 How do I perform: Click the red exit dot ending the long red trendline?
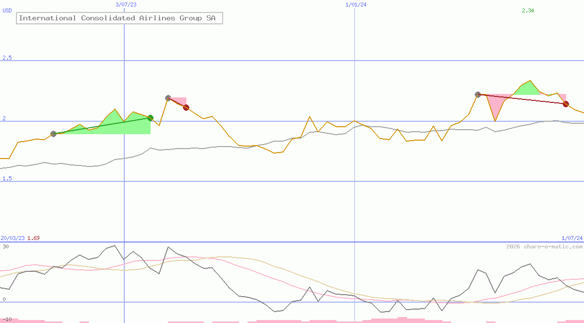[566, 104]
